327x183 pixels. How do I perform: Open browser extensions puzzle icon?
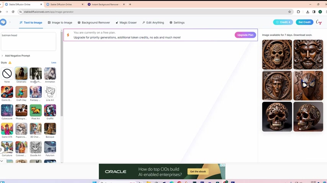(298, 12)
